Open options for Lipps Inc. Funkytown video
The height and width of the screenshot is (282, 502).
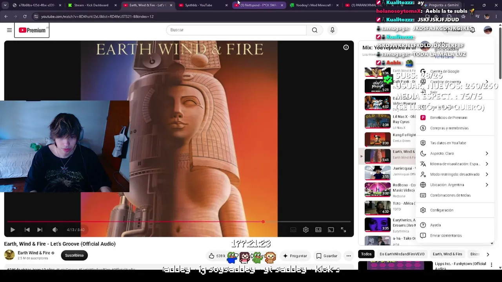click(x=491, y=265)
